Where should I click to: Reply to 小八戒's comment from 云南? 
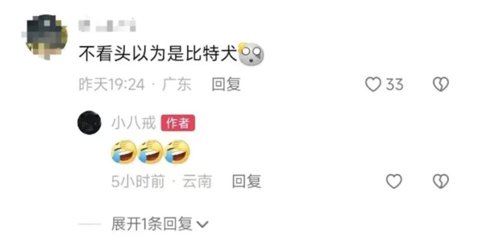coord(247,181)
